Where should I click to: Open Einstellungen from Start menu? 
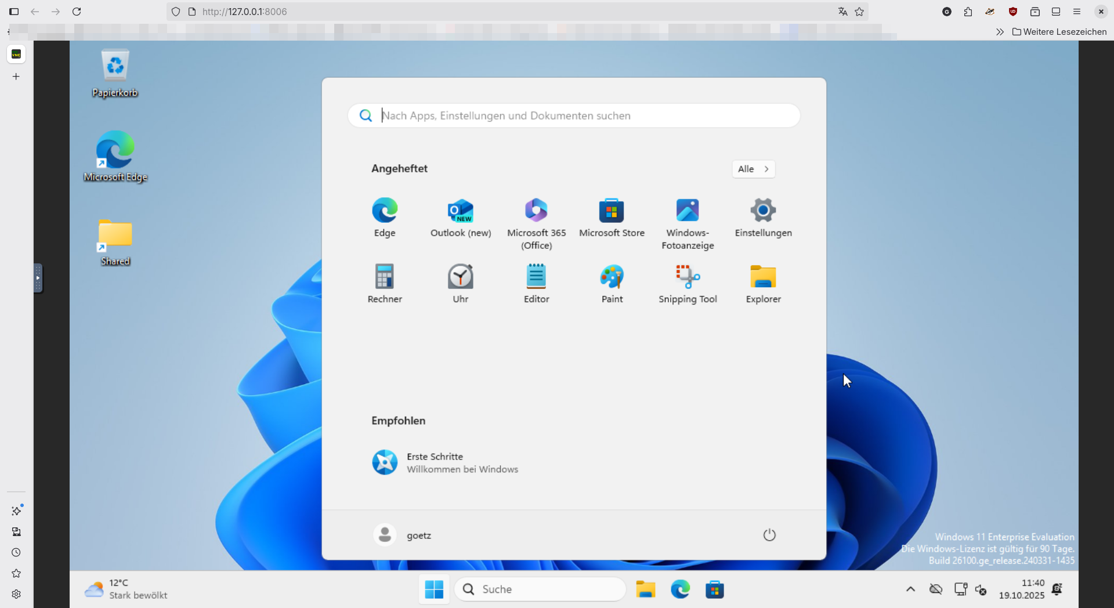coord(763,218)
